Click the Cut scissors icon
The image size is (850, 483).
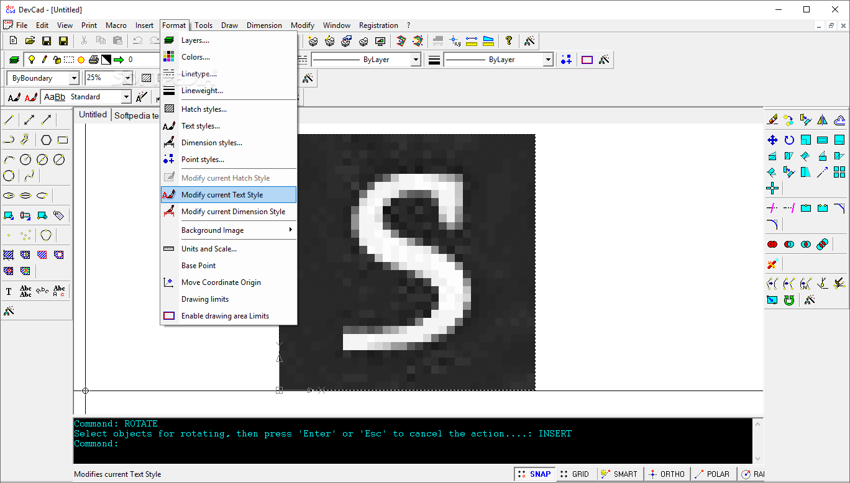(x=84, y=41)
